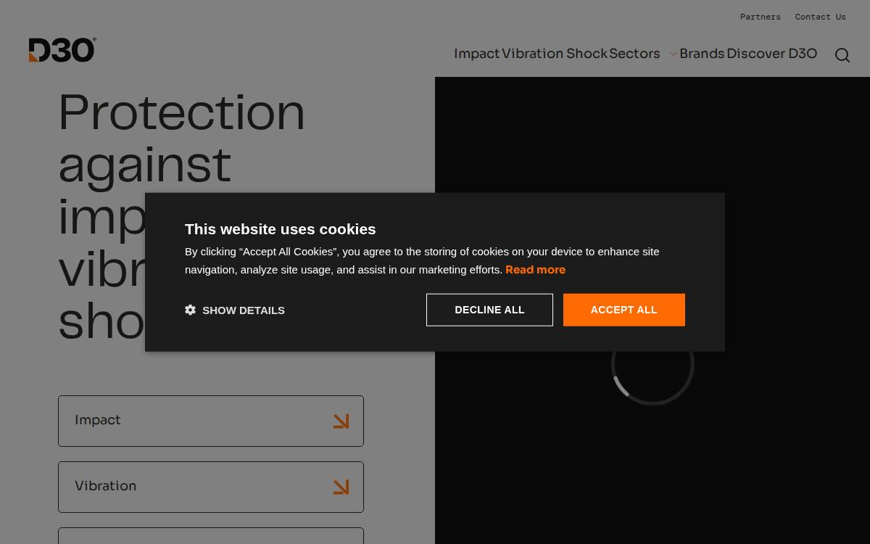Click the arrow icon in Vibration card
The height and width of the screenshot is (544, 870).
point(341,487)
